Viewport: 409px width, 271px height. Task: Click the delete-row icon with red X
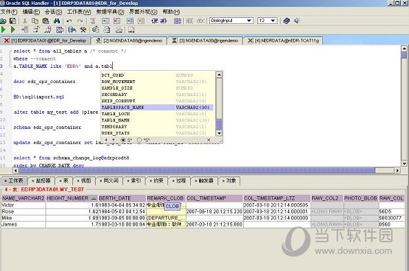point(116,21)
